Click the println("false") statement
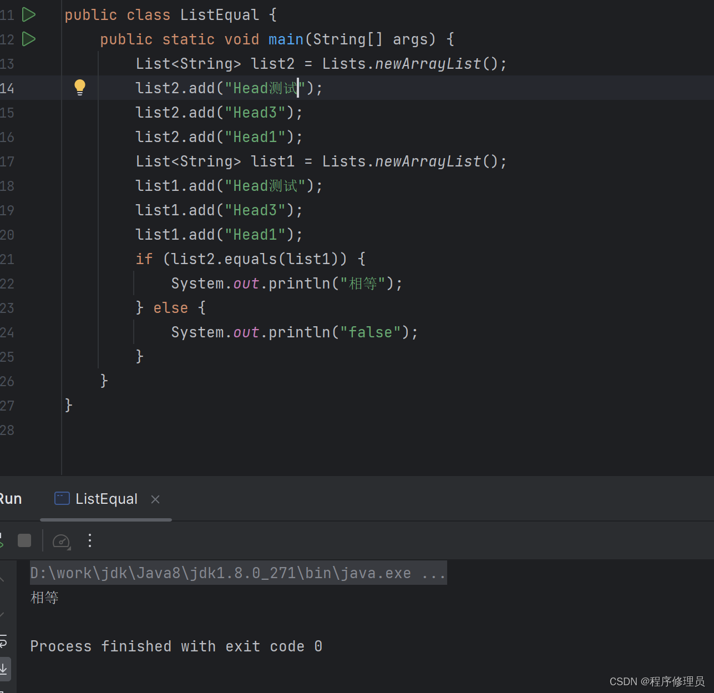The image size is (714, 693). coord(295,332)
